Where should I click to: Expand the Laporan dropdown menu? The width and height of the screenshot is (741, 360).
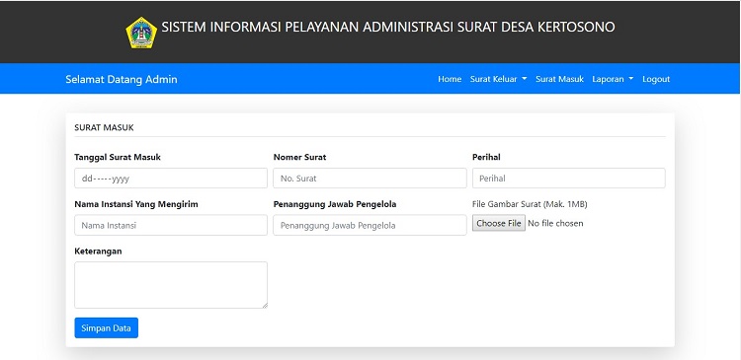pos(613,79)
